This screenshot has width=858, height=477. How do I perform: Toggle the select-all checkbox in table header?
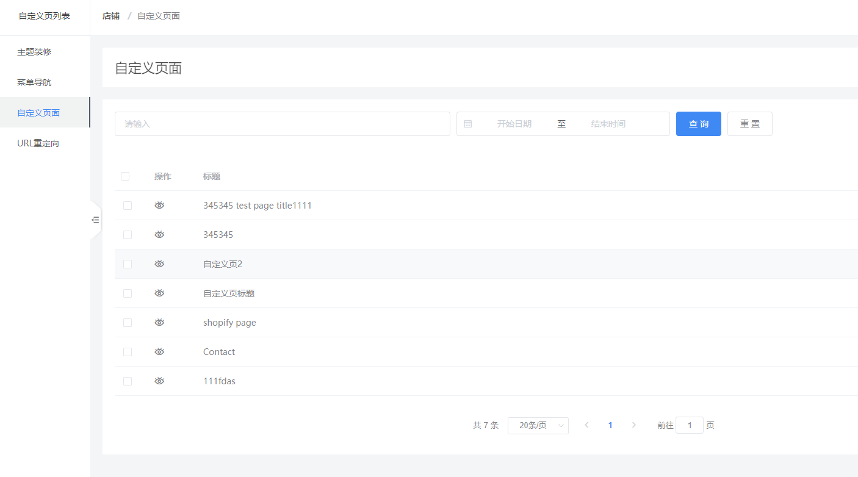[125, 176]
